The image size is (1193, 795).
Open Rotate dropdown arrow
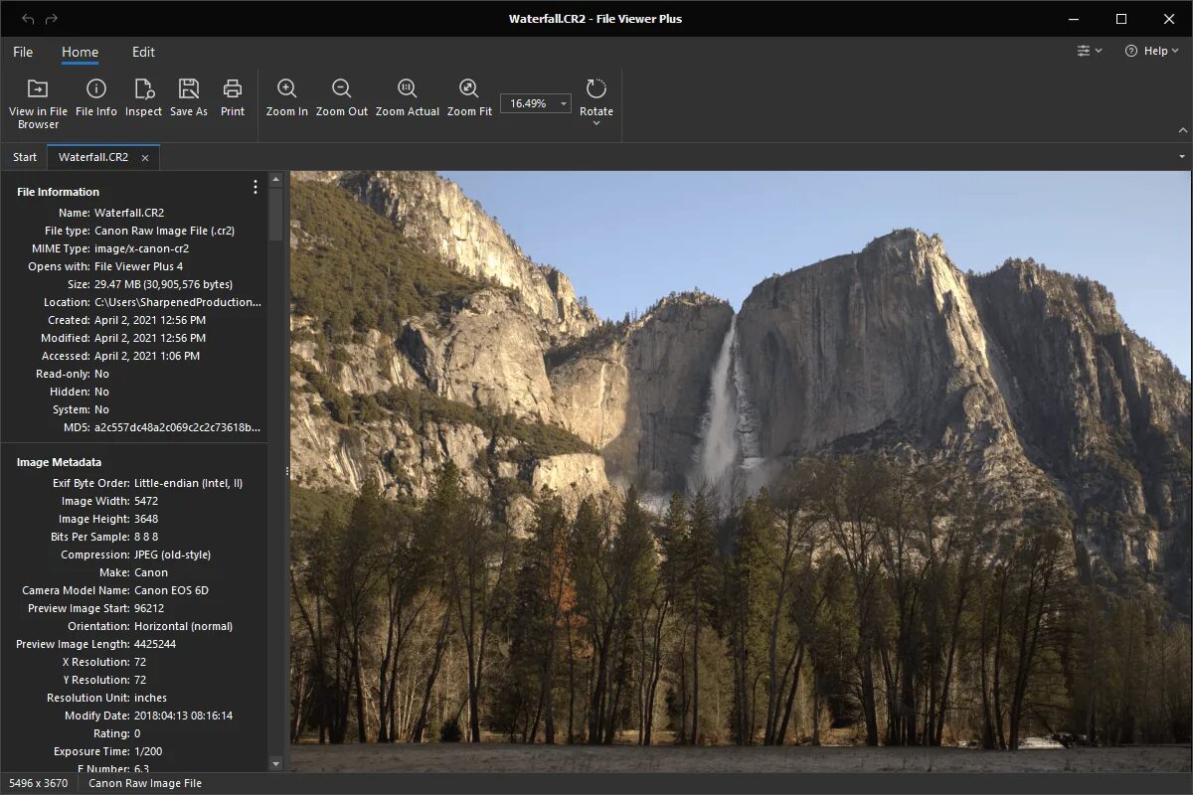point(596,123)
